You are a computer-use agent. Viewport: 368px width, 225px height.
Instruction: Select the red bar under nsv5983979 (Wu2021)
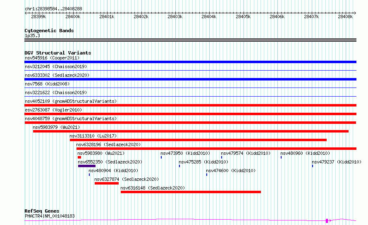191,131
